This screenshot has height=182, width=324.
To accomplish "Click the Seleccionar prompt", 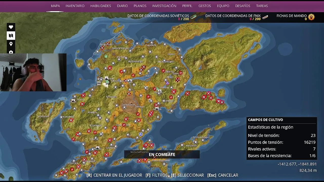I will (187, 175).
